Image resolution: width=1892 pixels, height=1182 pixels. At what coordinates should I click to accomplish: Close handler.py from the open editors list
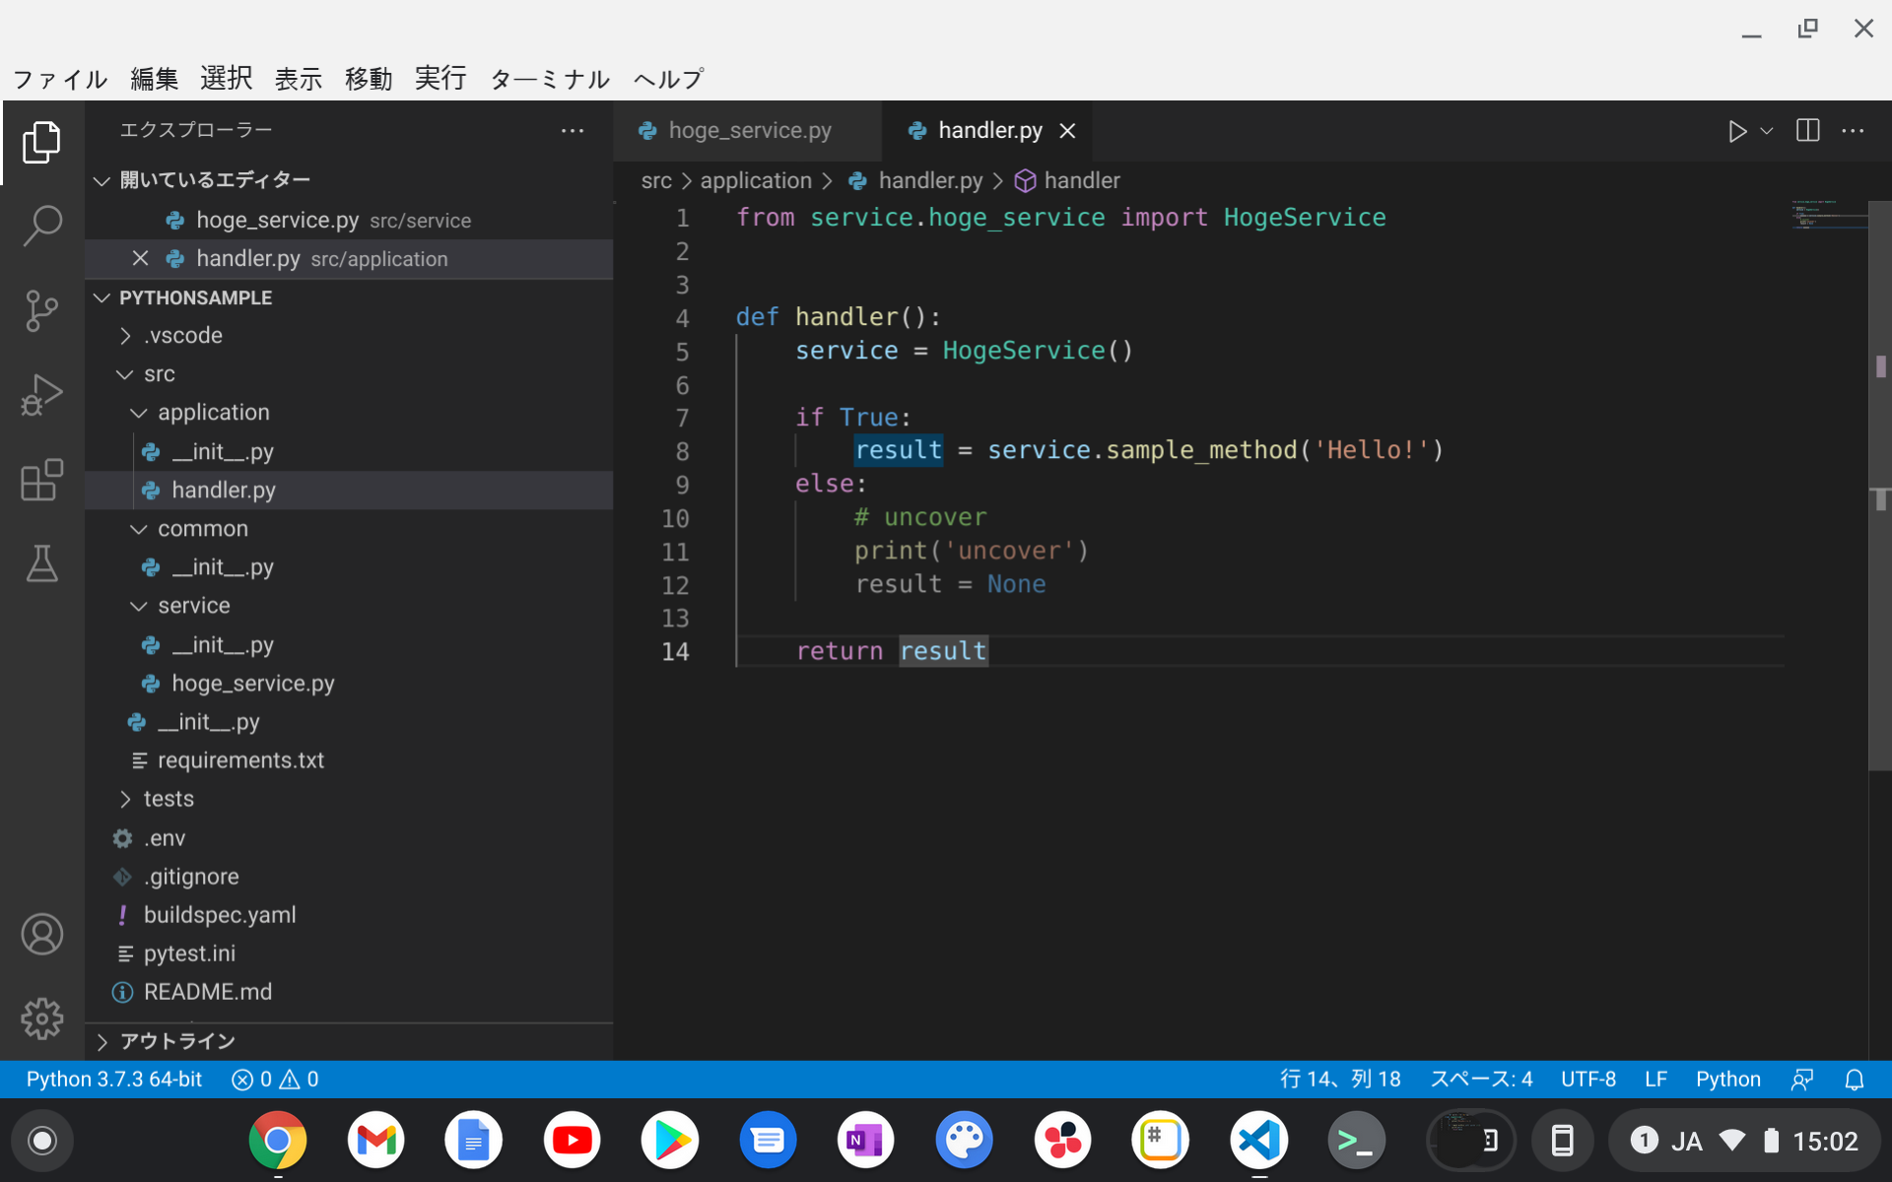[140, 258]
